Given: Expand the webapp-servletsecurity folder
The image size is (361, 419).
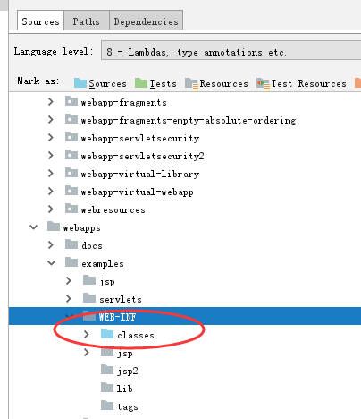Looking at the screenshot, I should [51, 138].
